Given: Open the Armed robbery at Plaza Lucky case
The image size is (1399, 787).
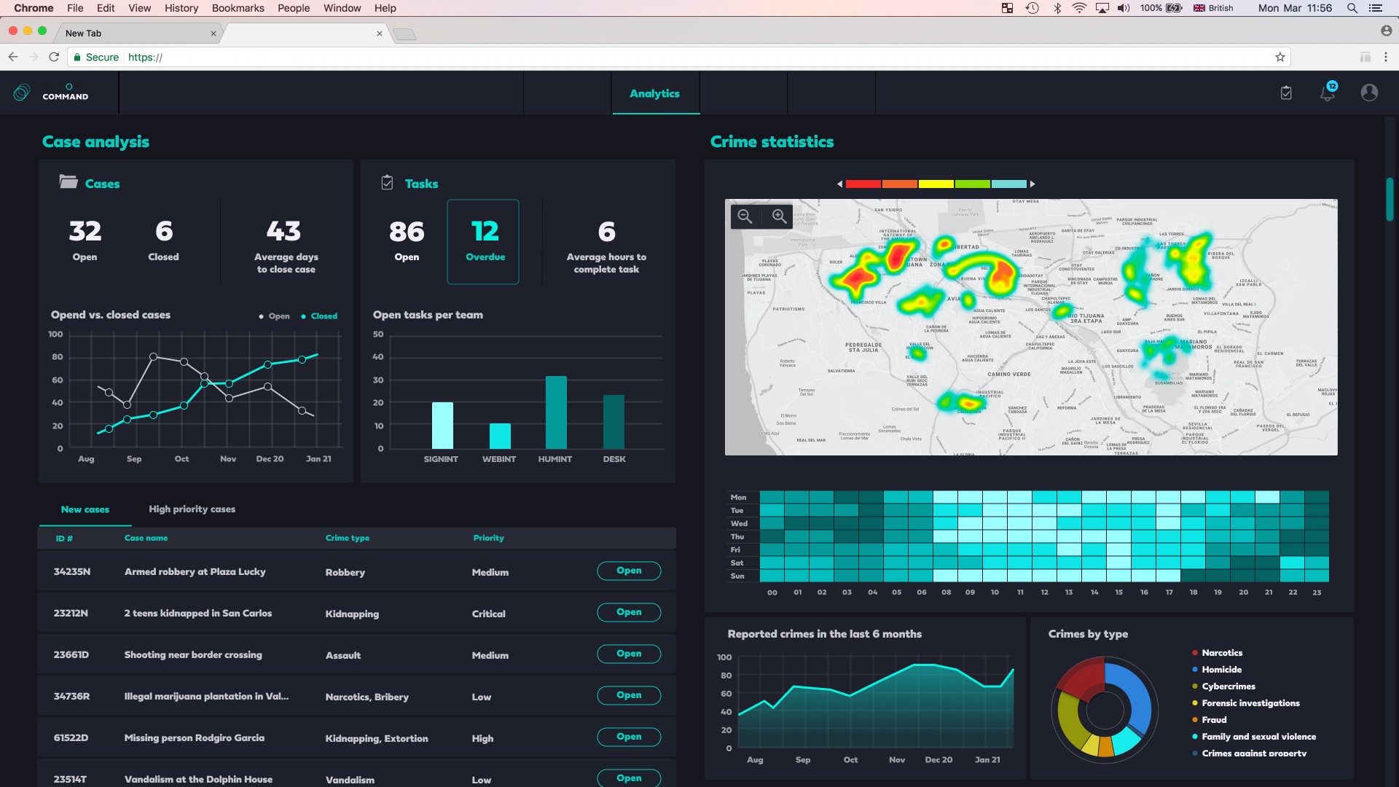Looking at the screenshot, I should 628,571.
